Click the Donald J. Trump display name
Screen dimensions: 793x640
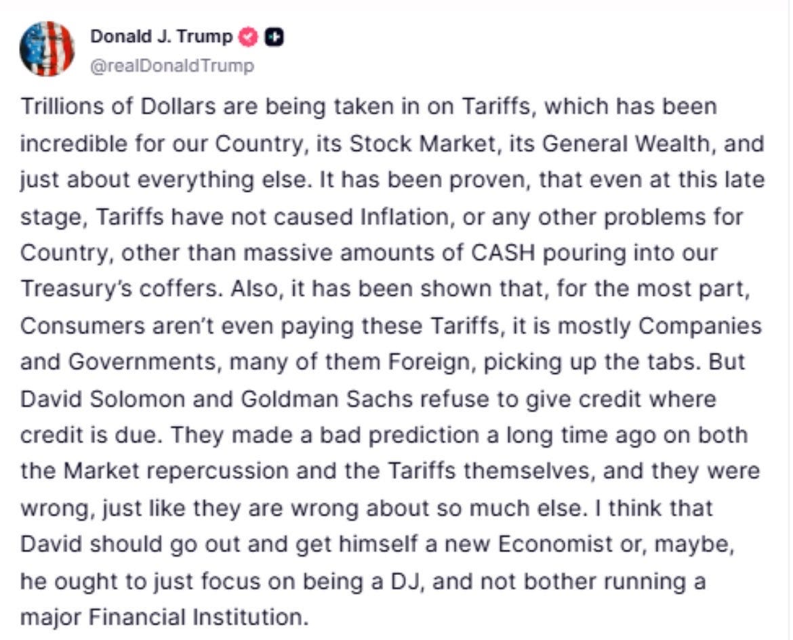pyautogui.click(x=161, y=37)
